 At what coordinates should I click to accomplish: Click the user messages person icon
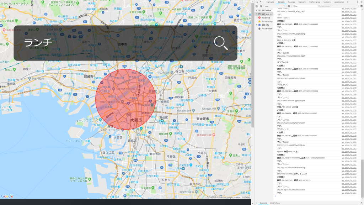[x=259, y=14]
